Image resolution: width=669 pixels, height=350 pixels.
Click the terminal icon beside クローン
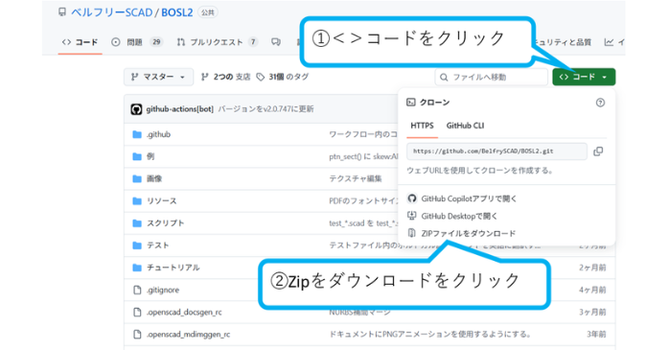pos(411,102)
